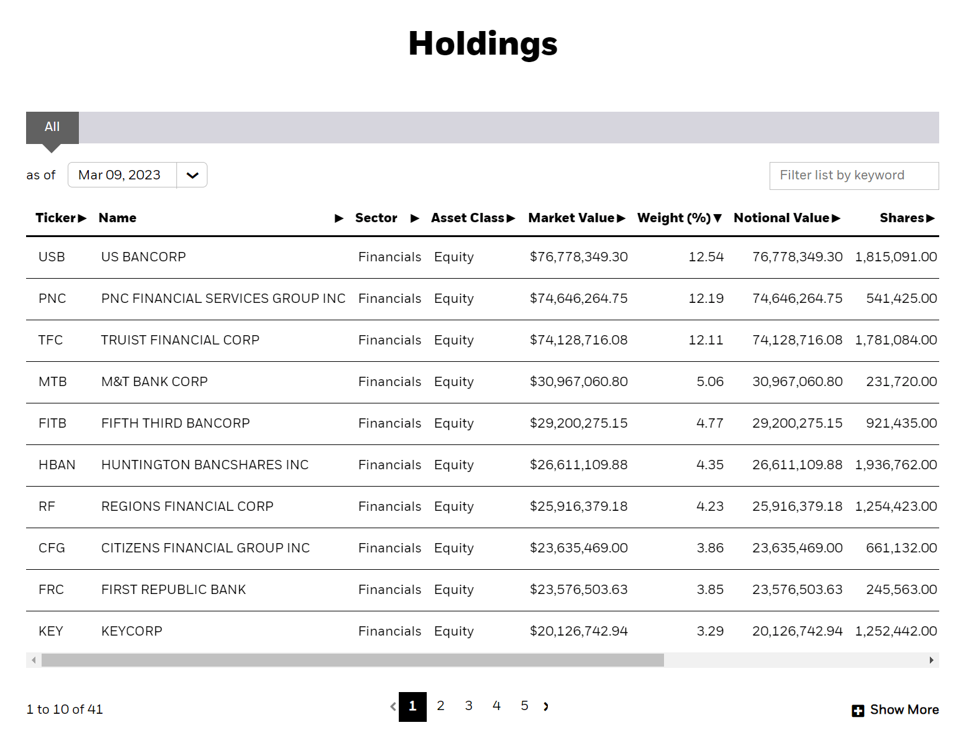
Task: Click HUNTINGTON BANCSHARES INC name
Action: click(x=205, y=465)
